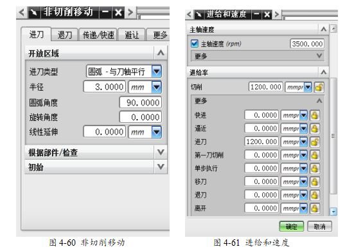Image resolution: width=345 pixels, height=249 pixels.
Task: Toggle the lock icon for 退刀 feed row
Action: pos(315,195)
